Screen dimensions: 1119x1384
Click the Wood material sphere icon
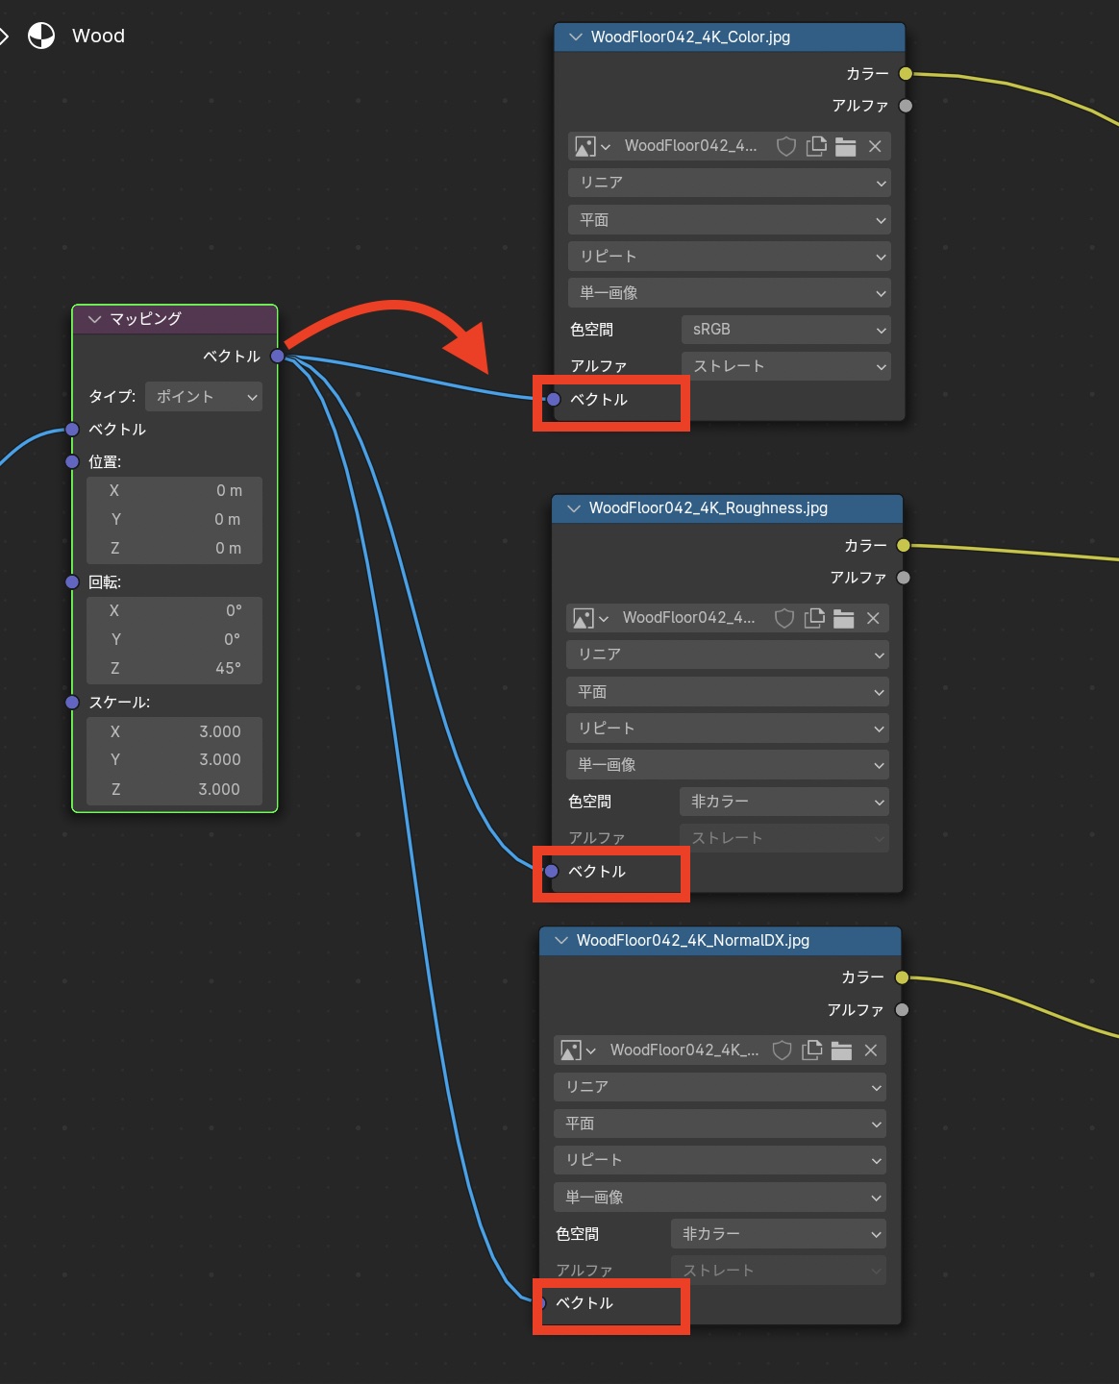tap(41, 37)
